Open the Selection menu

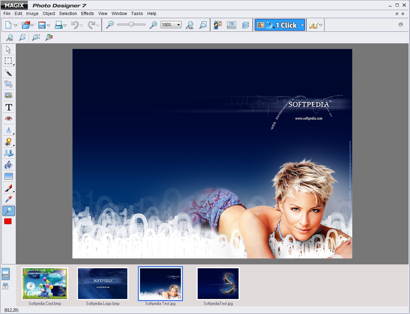pos(68,14)
